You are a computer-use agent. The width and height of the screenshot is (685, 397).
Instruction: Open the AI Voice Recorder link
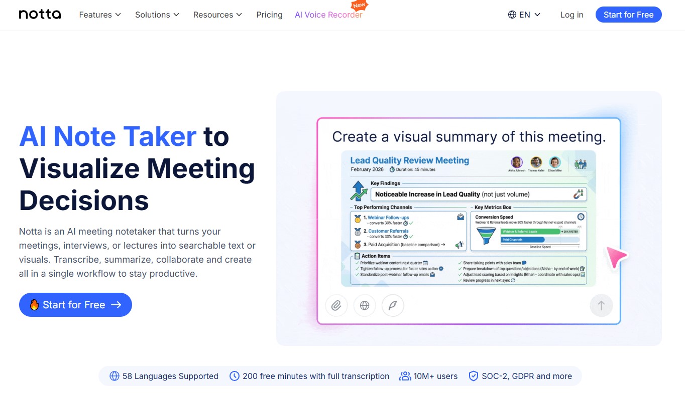point(328,15)
